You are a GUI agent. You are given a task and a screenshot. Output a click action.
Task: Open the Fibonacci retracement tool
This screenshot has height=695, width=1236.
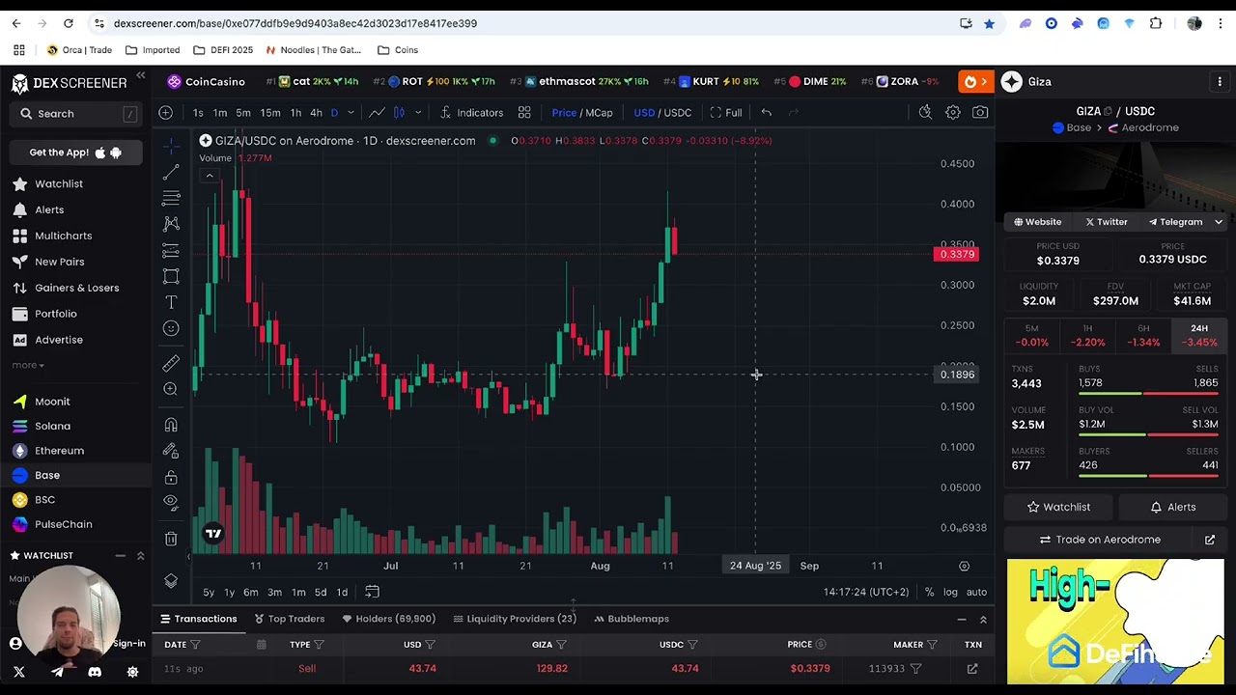coord(171,198)
